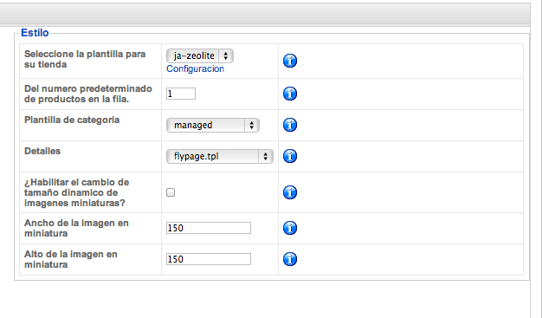Image resolution: width=542 pixels, height=318 pixels.
Task: Show info for Alto de la imagen
Action: (290, 259)
